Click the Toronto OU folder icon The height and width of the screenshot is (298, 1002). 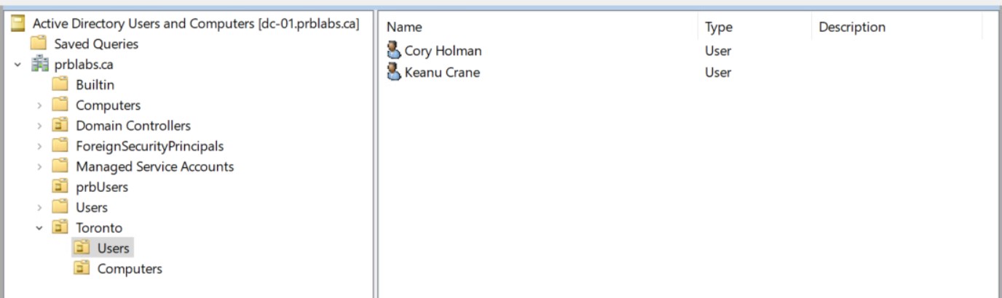[x=60, y=227]
